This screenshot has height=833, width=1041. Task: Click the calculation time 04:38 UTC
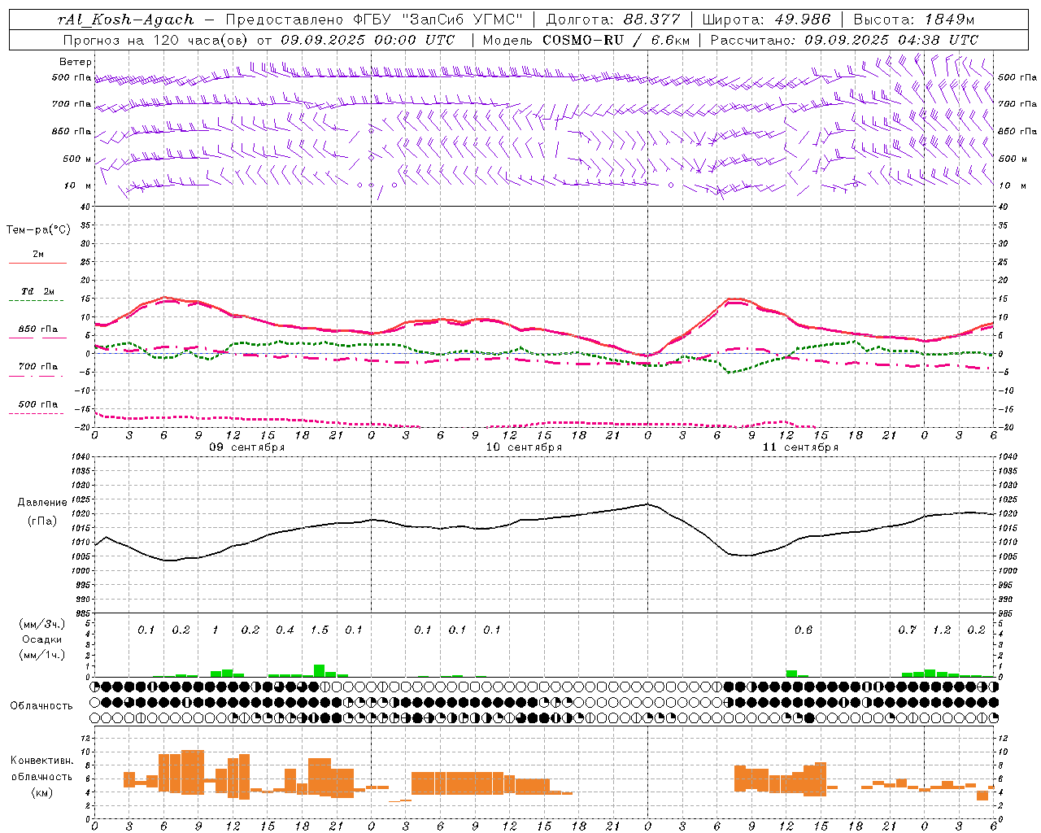point(938,40)
